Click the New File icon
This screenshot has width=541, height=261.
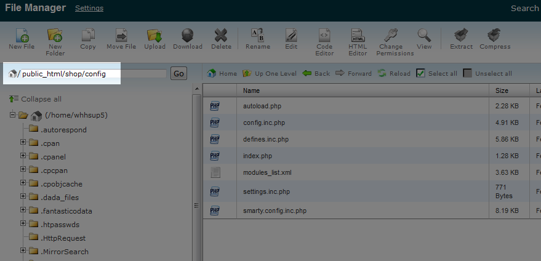(21, 36)
